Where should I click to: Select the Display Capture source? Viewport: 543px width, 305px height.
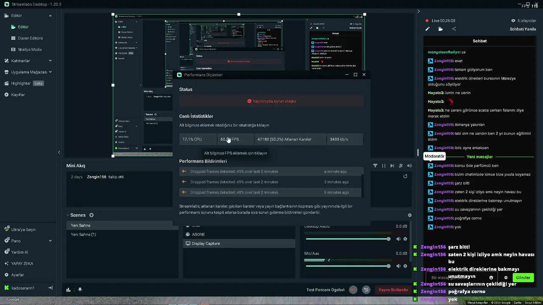click(239, 244)
